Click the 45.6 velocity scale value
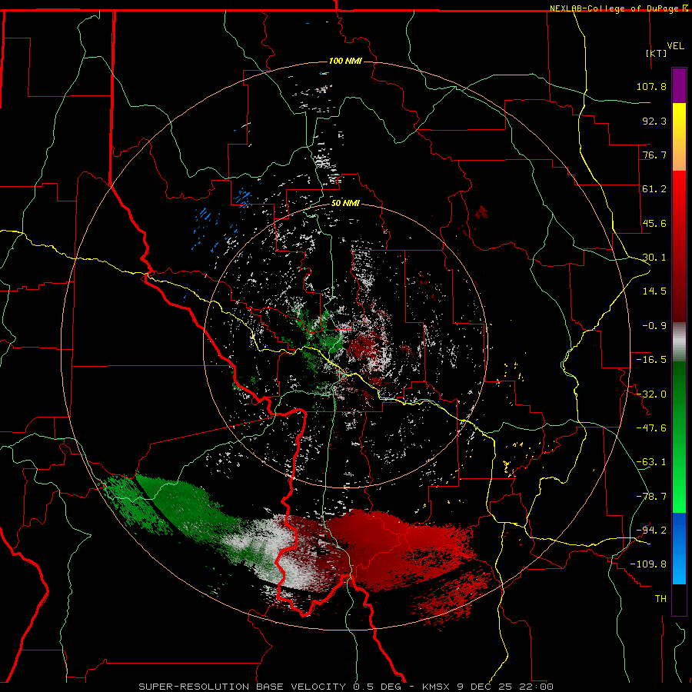 pos(654,223)
